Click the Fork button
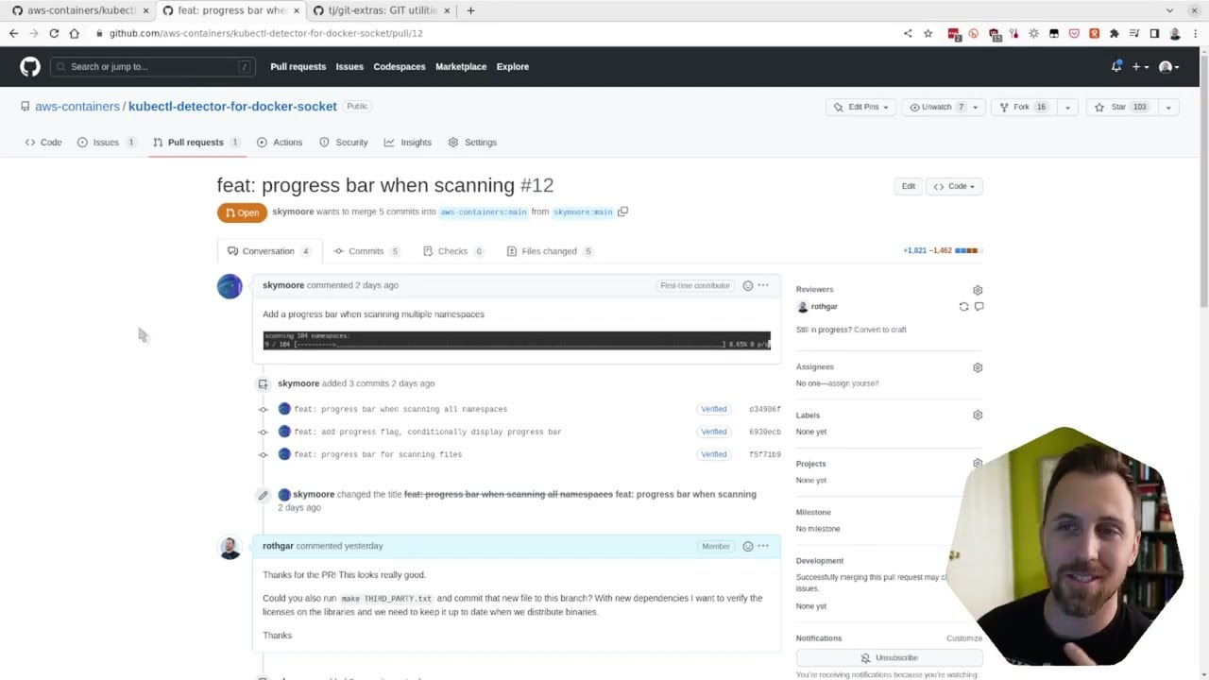 tap(1024, 107)
